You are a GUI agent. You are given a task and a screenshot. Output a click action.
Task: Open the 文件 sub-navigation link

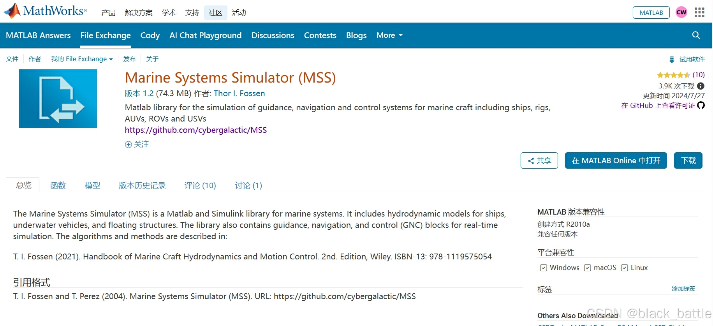(12, 59)
